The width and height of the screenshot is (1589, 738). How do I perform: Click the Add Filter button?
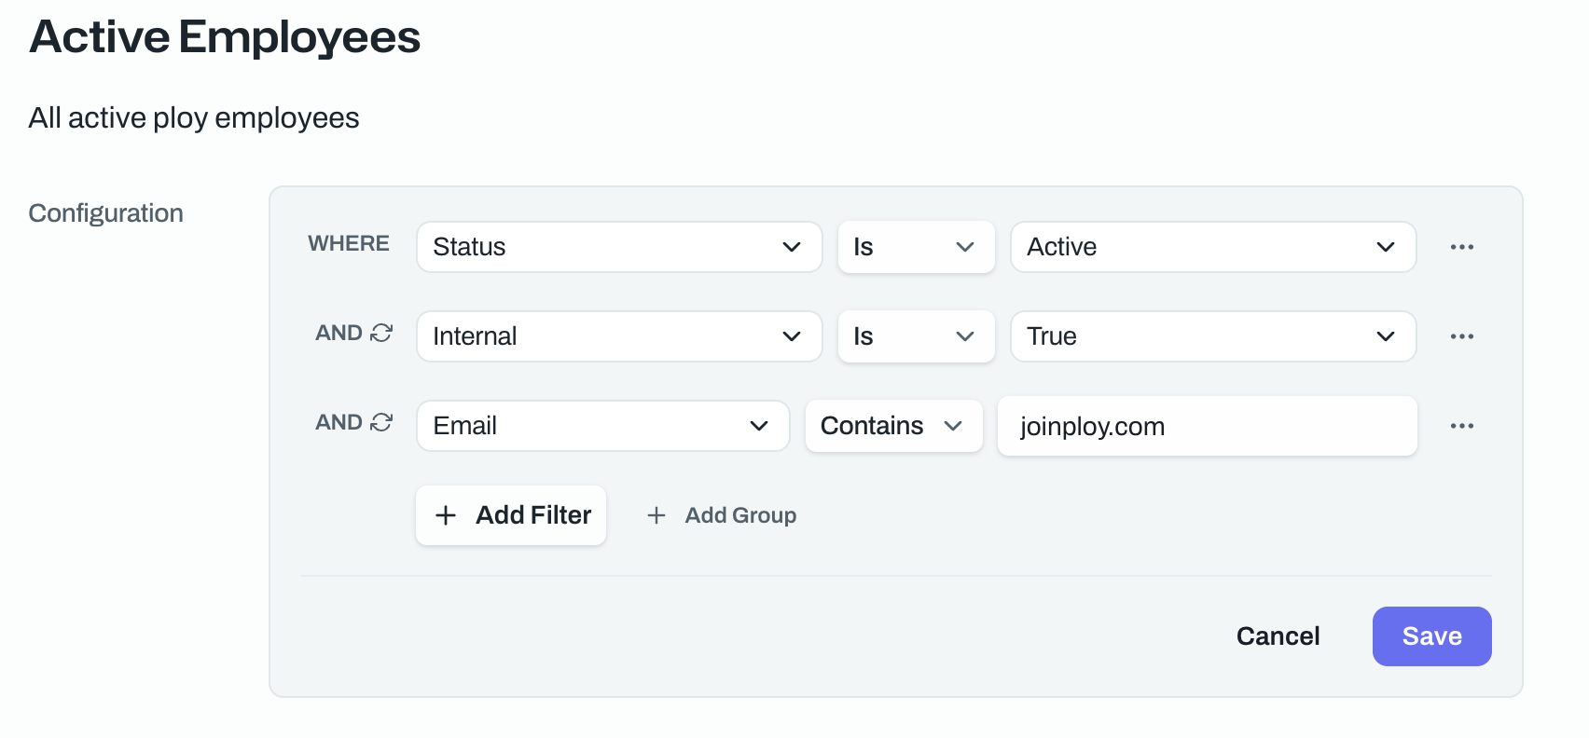pyautogui.click(x=511, y=515)
